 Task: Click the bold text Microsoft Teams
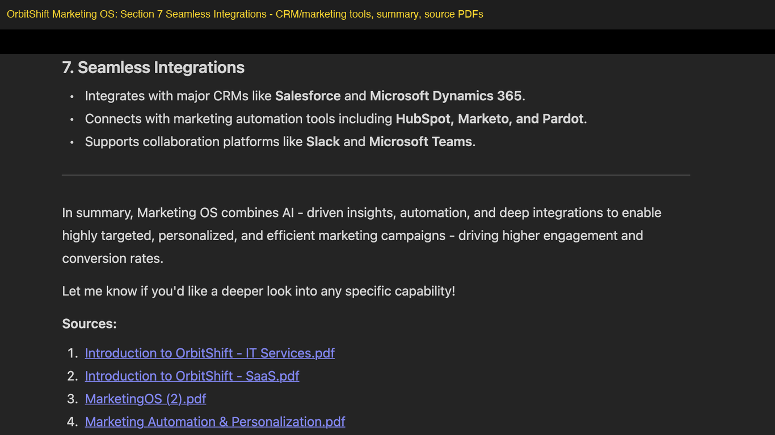[x=420, y=142]
